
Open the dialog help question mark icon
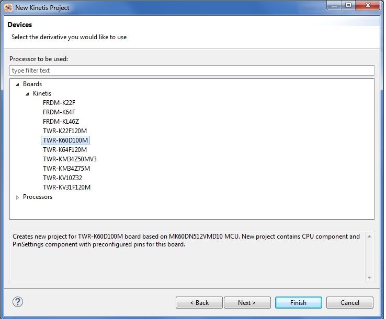[x=18, y=302]
